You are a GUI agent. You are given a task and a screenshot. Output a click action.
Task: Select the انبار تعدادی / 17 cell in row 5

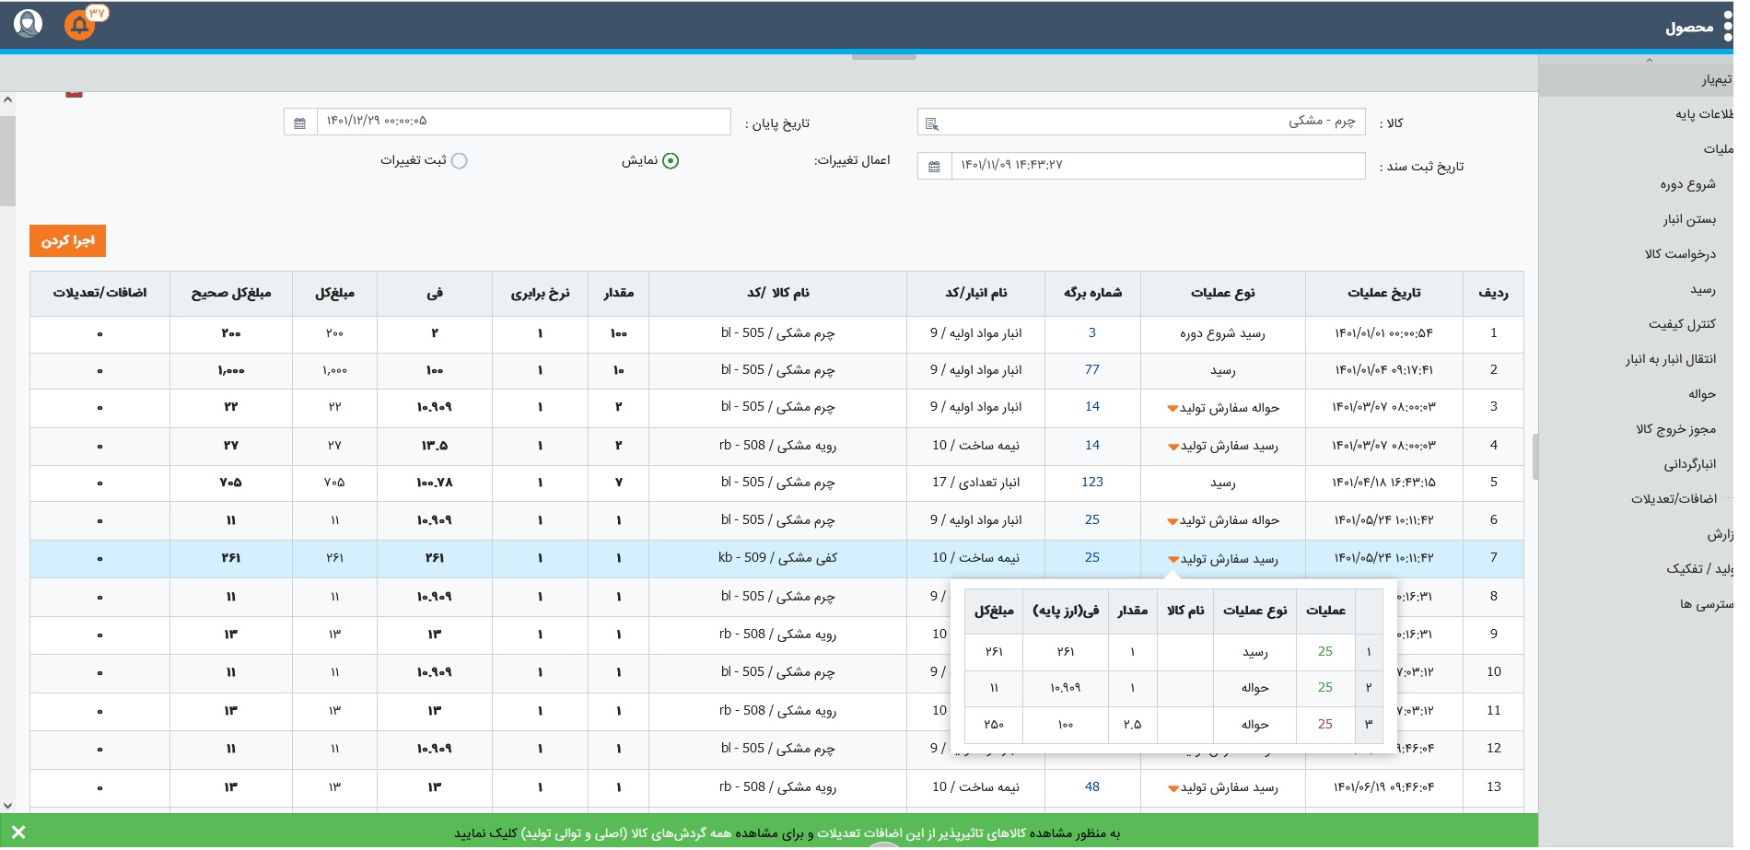[975, 483]
